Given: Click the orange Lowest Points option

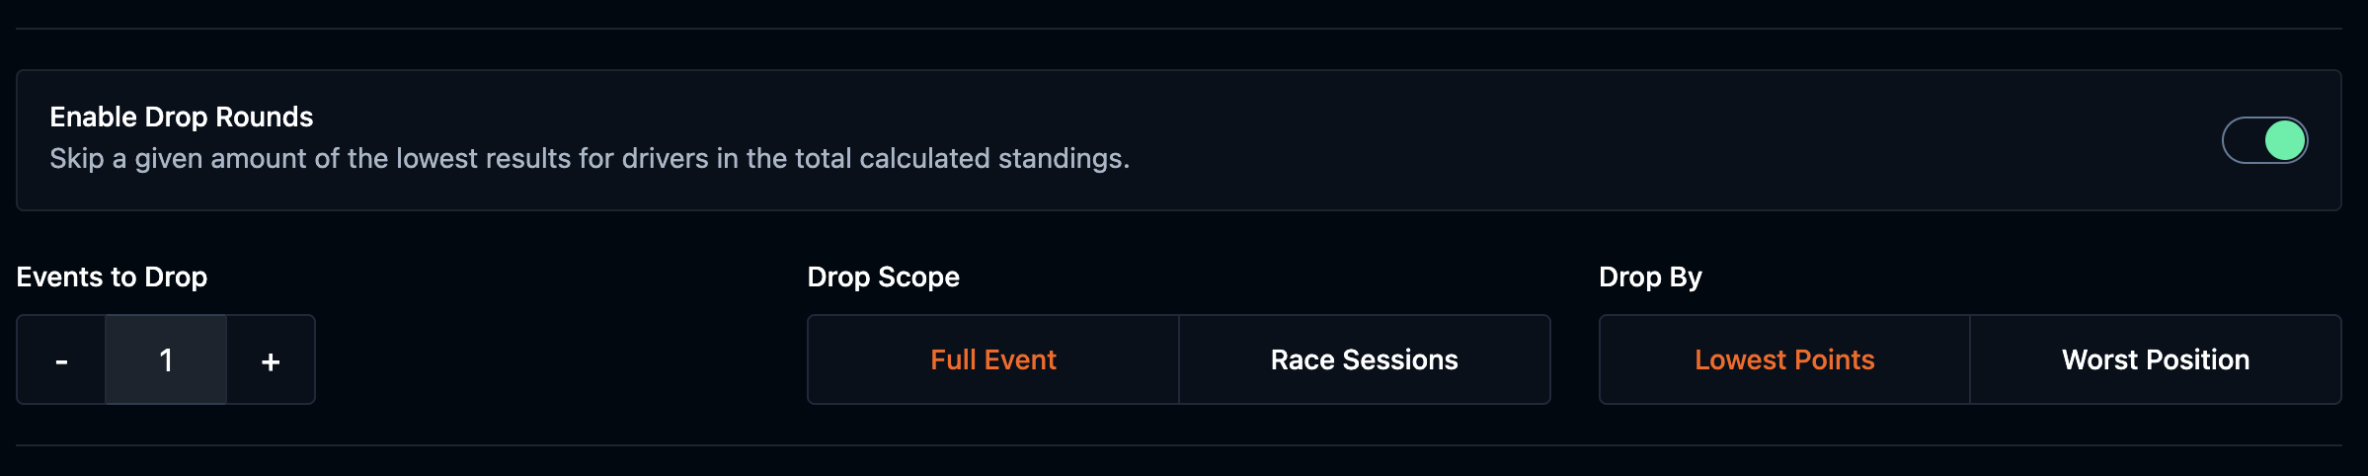Looking at the screenshot, I should click(x=1783, y=360).
